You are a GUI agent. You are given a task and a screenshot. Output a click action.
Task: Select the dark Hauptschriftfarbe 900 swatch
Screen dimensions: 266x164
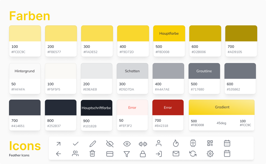[x=96, y=108]
